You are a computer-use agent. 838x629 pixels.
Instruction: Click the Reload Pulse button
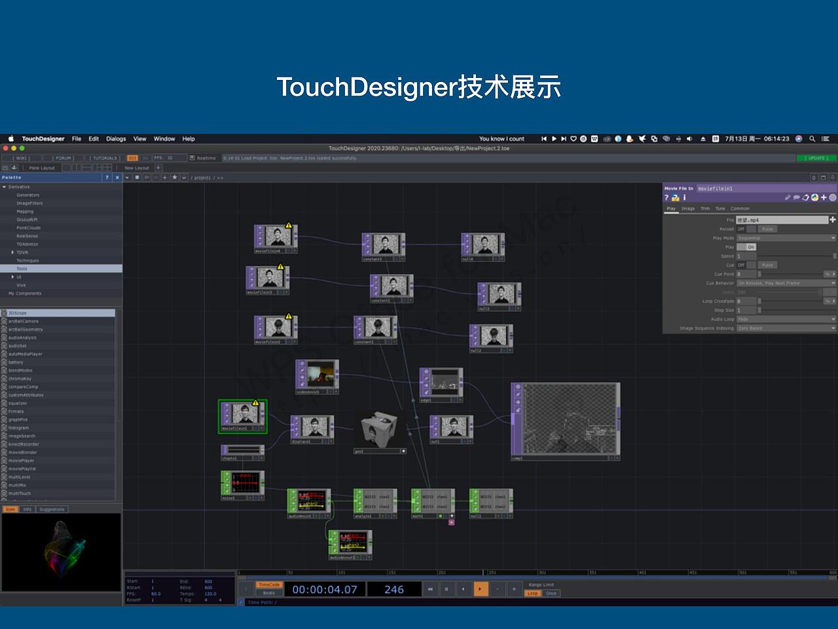(x=767, y=229)
